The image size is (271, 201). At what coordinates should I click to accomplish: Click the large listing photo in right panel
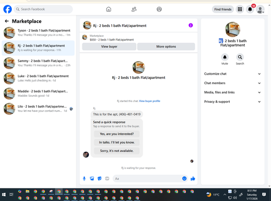(x=233, y=29)
